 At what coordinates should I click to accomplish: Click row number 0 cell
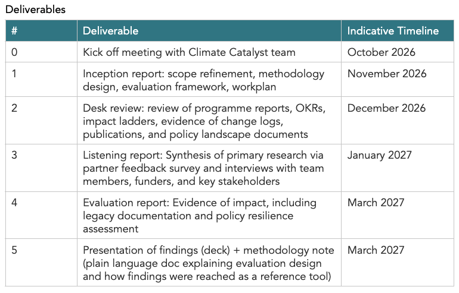point(41,52)
